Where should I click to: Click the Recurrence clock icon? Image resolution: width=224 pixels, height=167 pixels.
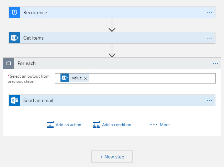14,12
